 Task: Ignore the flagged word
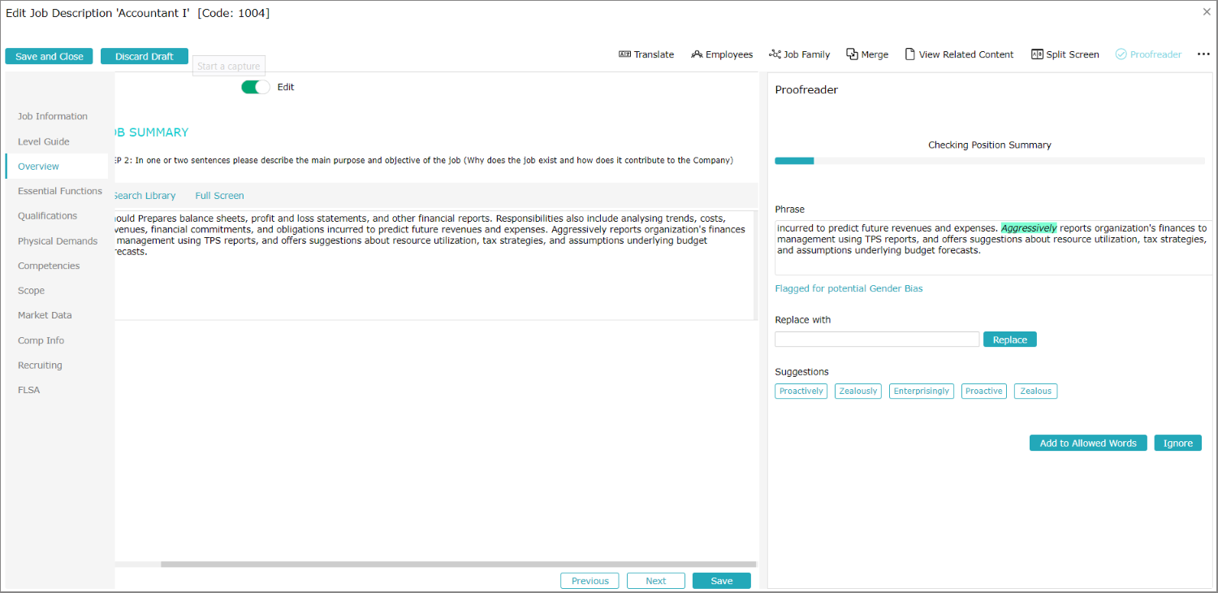point(1177,443)
